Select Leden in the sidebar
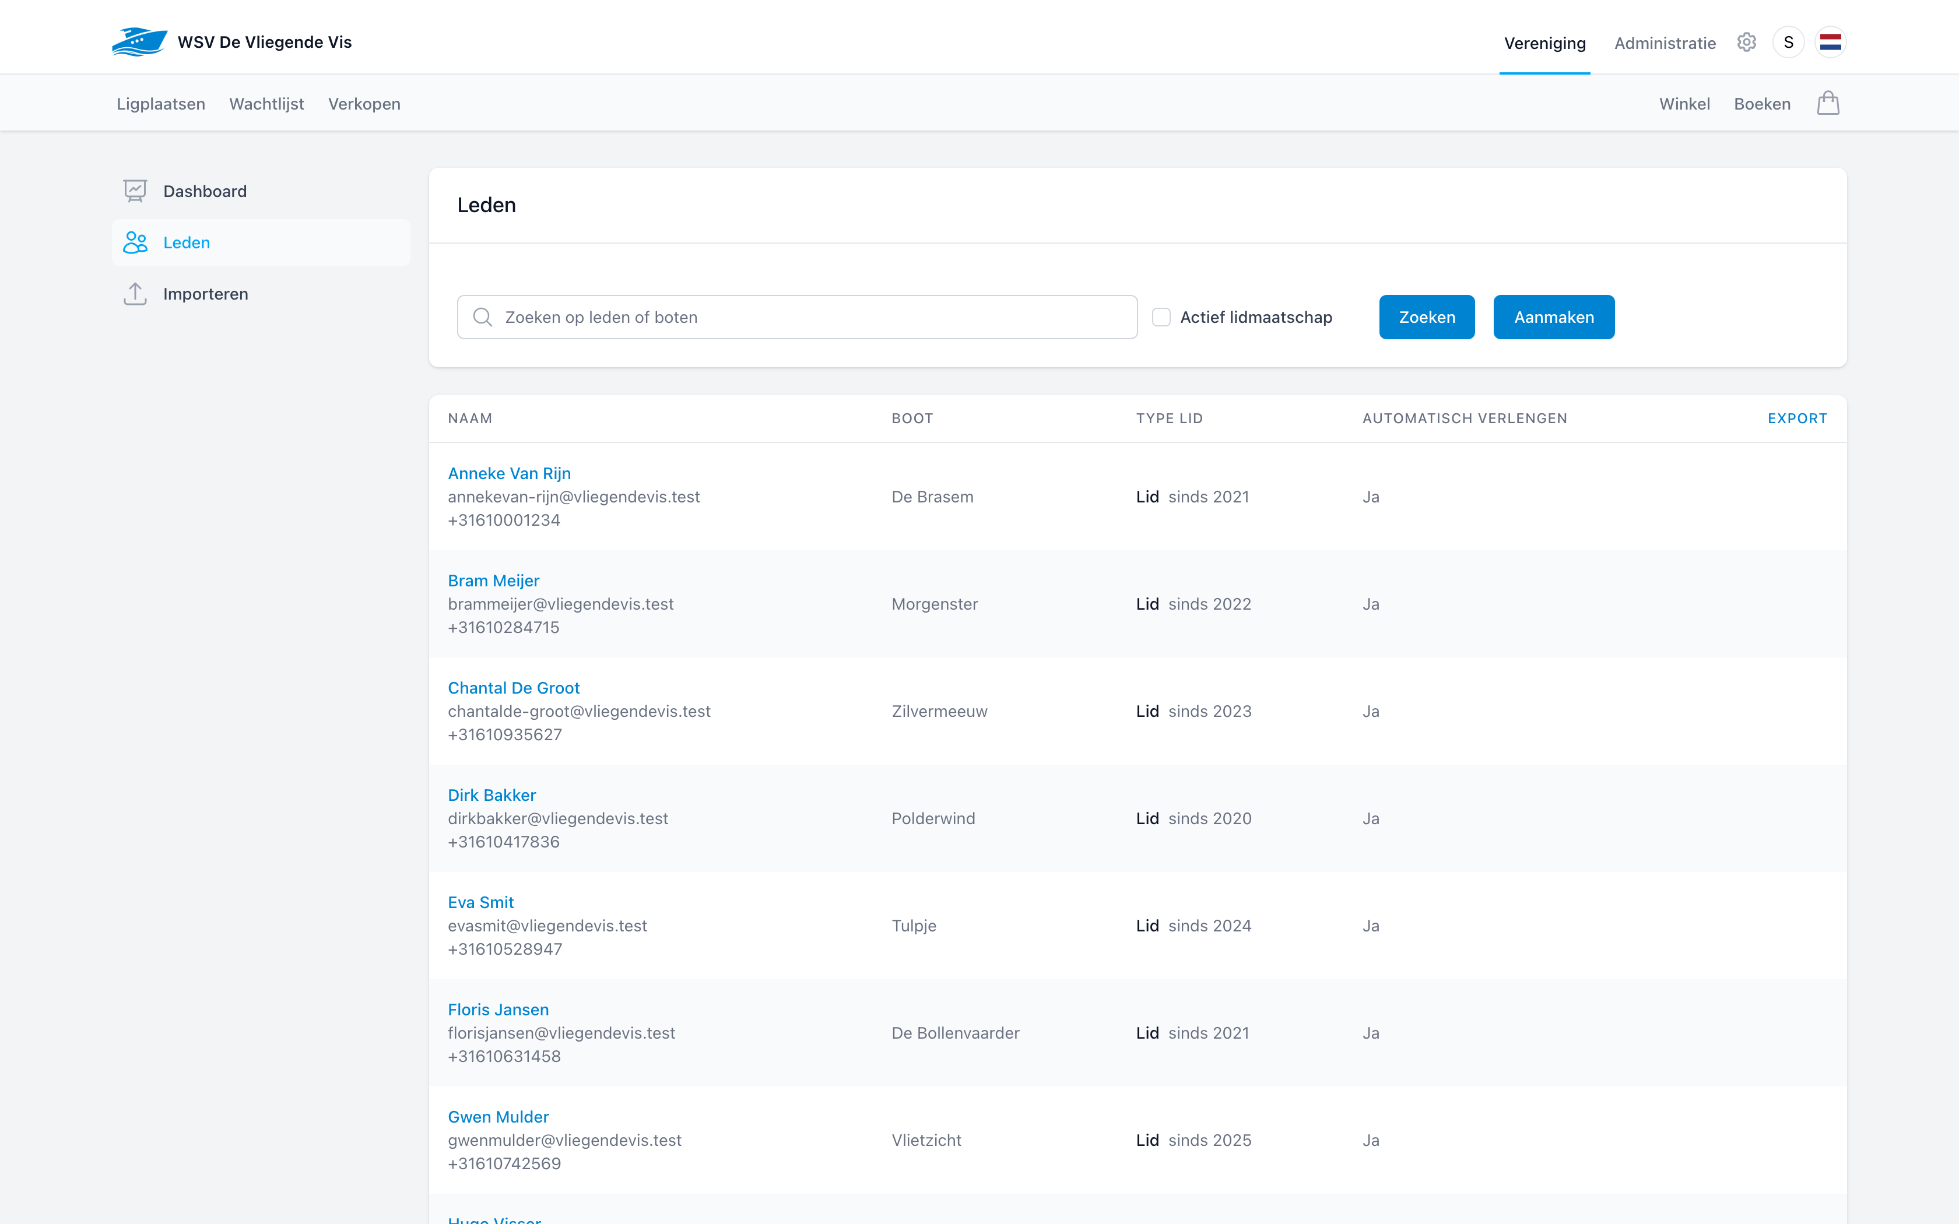 (261, 243)
